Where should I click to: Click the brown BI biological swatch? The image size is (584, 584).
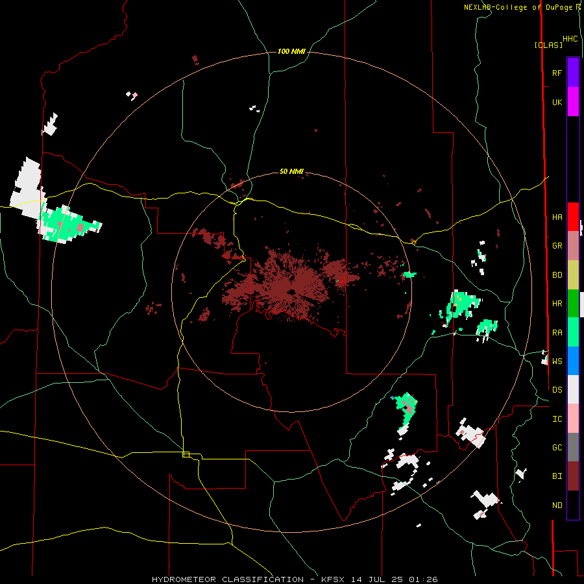coord(573,476)
